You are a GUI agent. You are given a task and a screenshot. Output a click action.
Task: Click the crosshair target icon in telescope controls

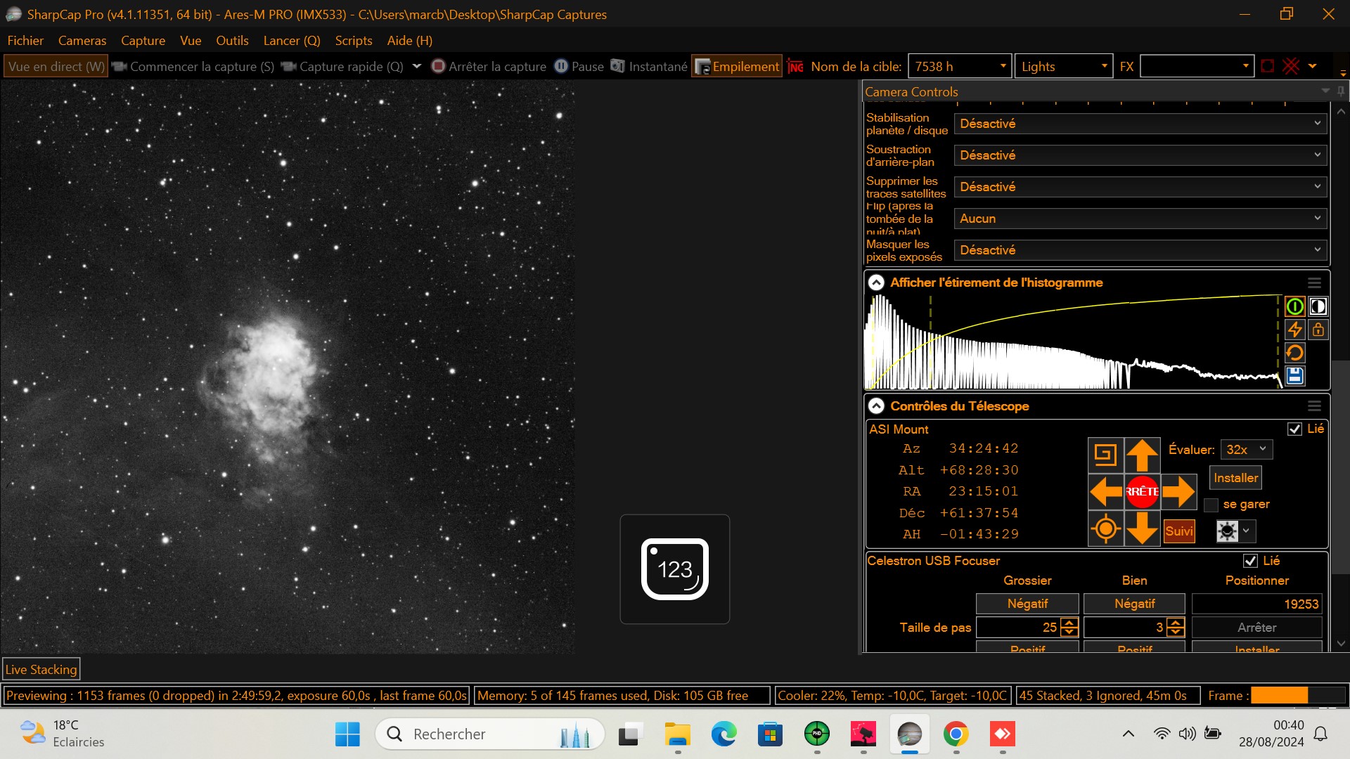pyautogui.click(x=1105, y=528)
